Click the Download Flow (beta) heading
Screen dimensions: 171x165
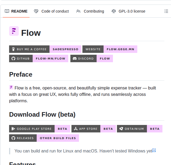[x=42, y=115]
